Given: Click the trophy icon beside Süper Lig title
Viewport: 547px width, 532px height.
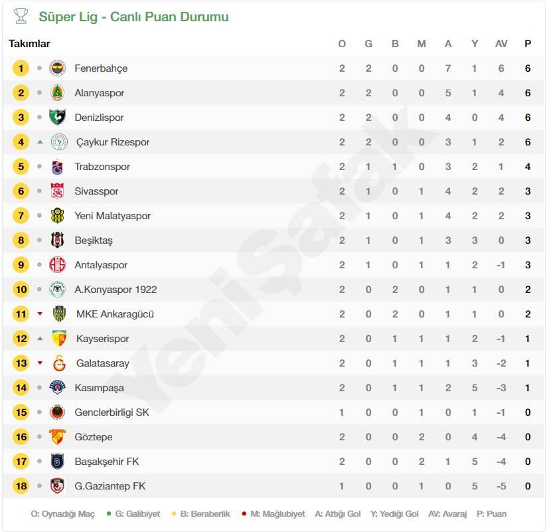Looking at the screenshot, I should [x=21, y=16].
